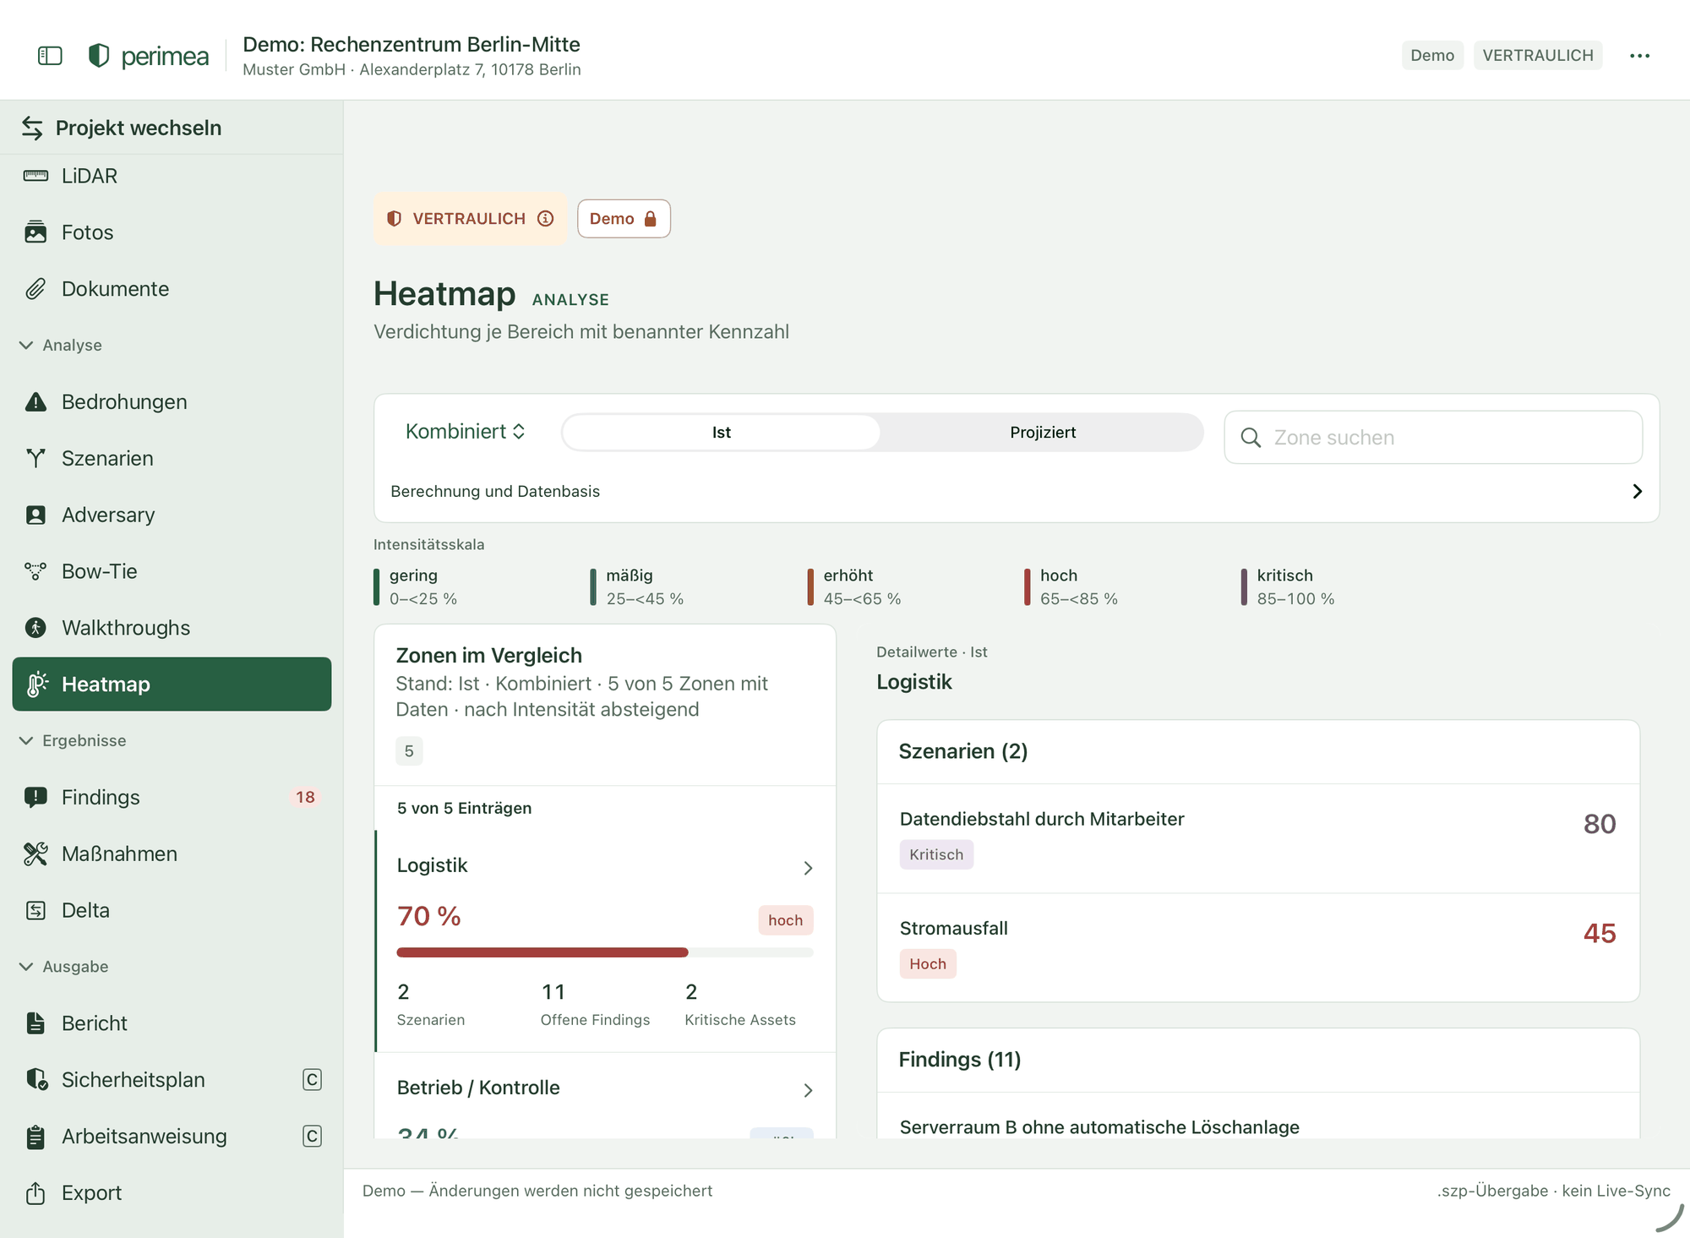Open LiDAR via its ruler icon
The width and height of the screenshot is (1690, 1238).
click(x=35, y=176)
